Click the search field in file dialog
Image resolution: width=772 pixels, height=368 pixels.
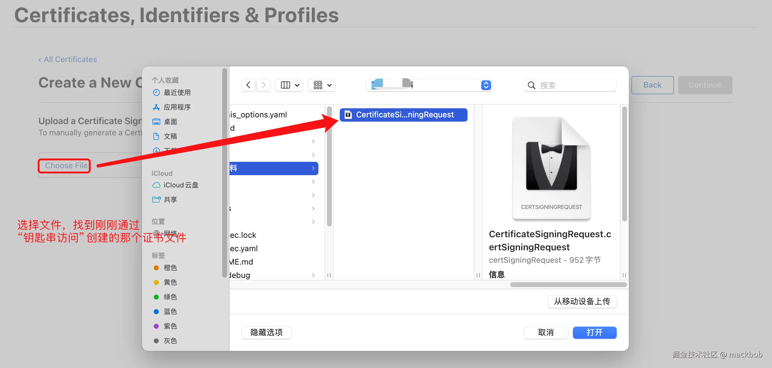(570, 85)
